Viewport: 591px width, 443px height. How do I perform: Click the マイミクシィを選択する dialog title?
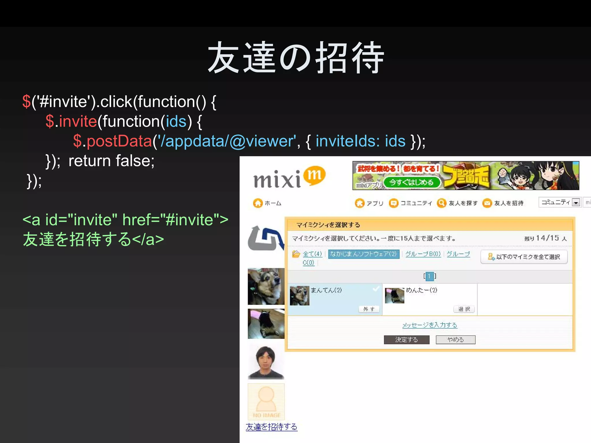point(328,225)
